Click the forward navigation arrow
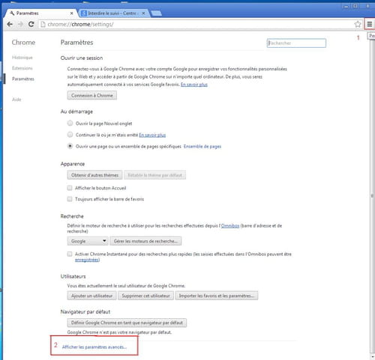 point(20,24)
